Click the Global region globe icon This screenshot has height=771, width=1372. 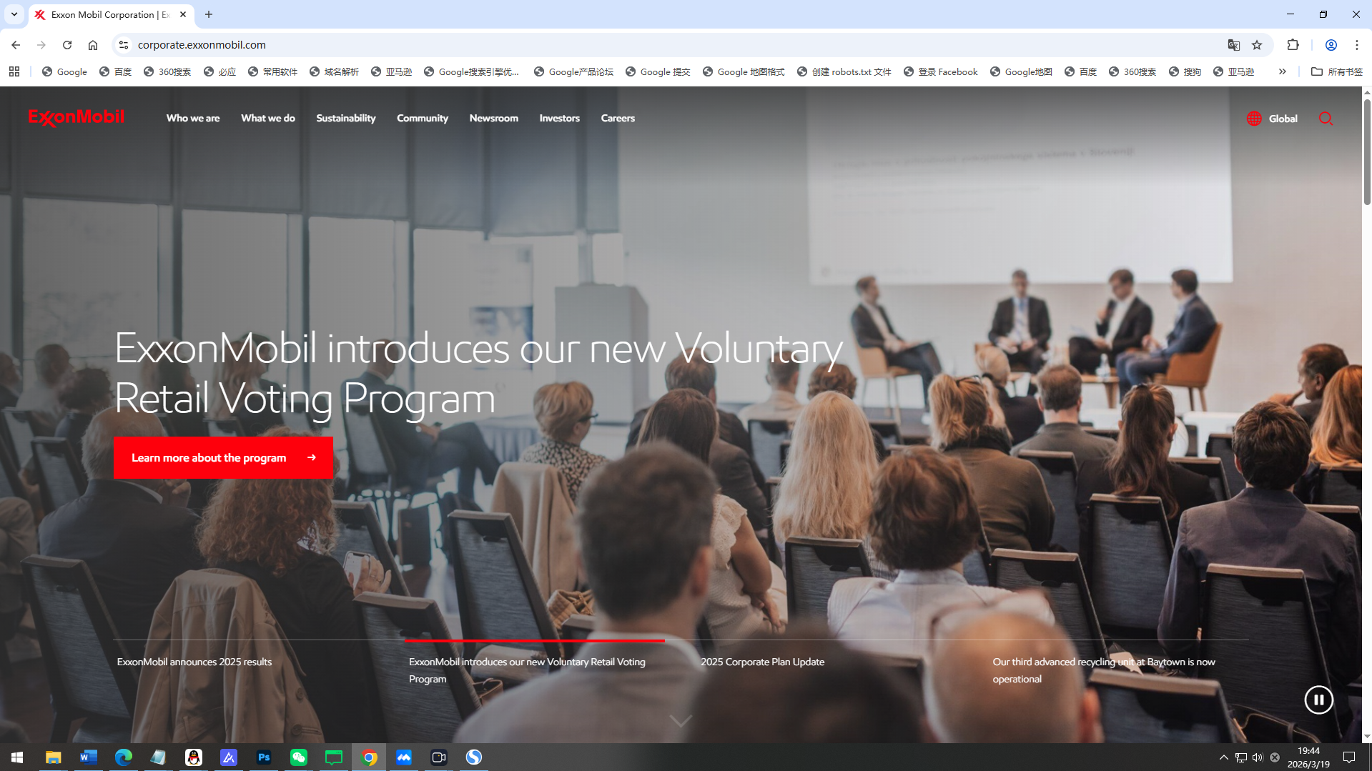tap(1254, 119)
